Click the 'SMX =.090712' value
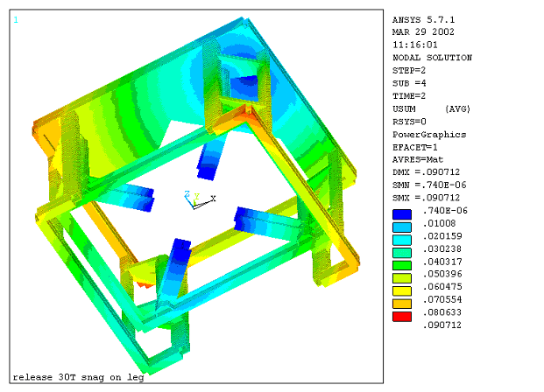The width and height of the screenshot is (544, 392). pos(426,198)
